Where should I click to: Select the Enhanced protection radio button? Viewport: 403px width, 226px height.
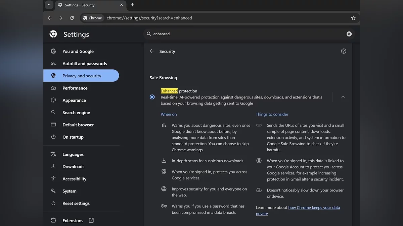(x=152, y=97)
